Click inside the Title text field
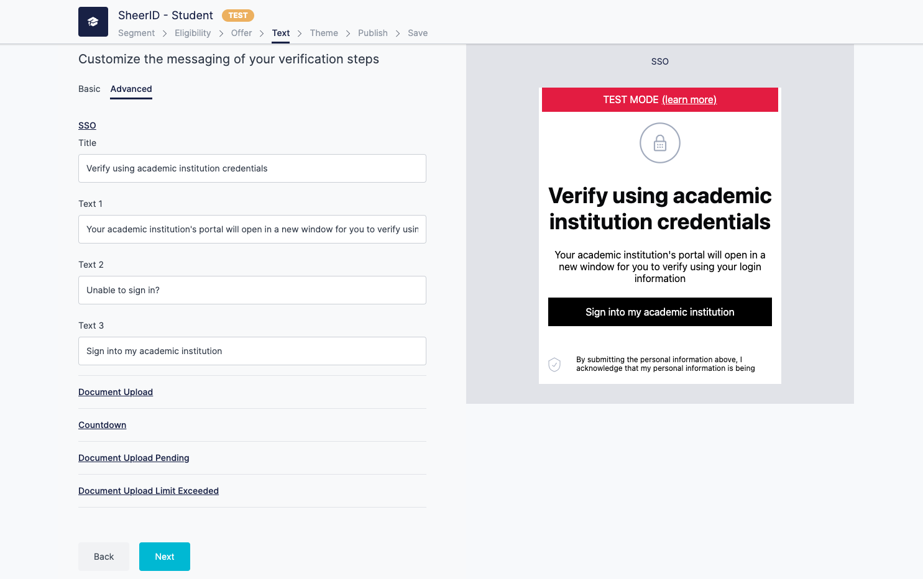The height and width of the screenshot is (579, 923). pyautogui.click(x=252, y=168)
